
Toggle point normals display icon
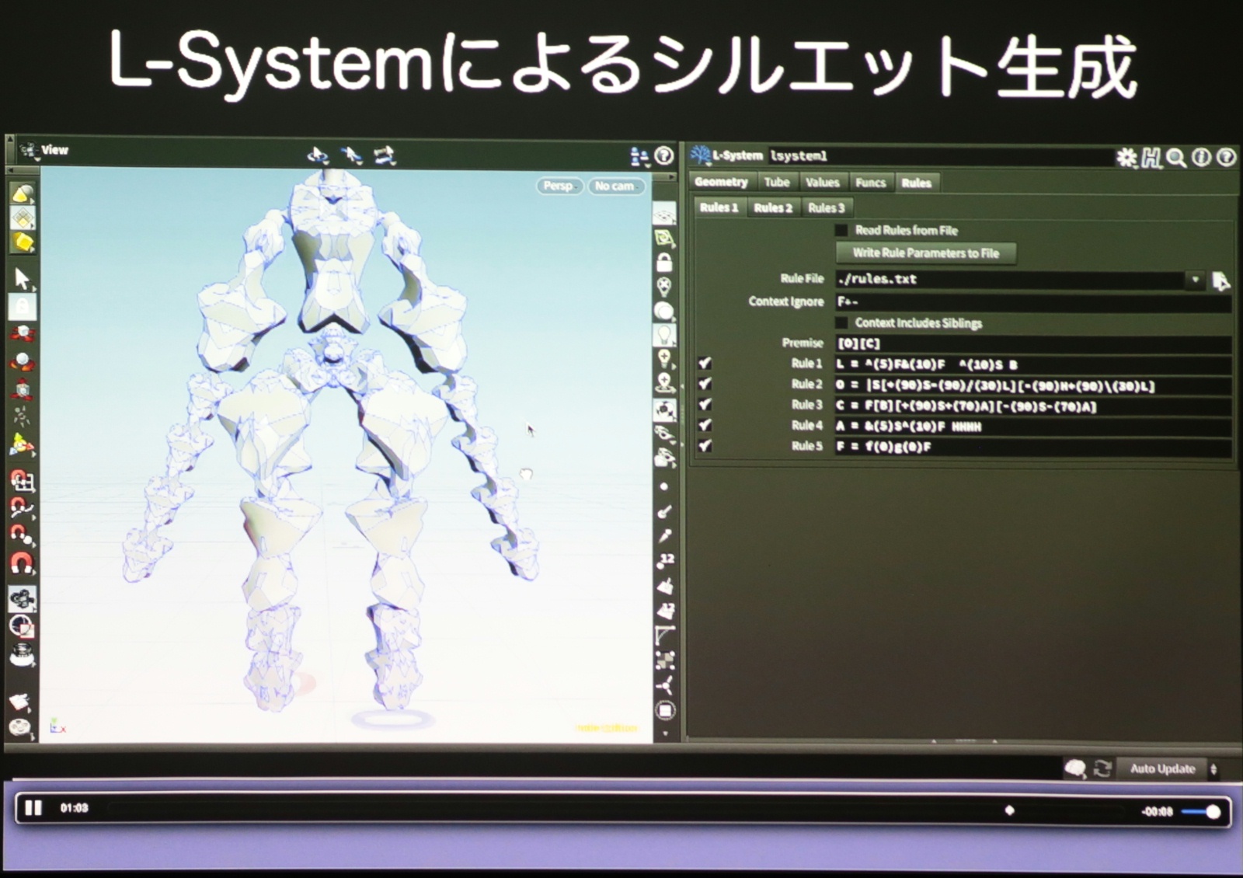click(x=664, y=511)
